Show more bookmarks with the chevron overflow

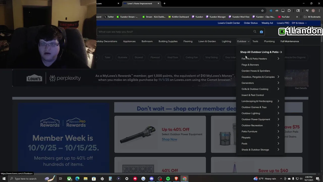(297, 17)
